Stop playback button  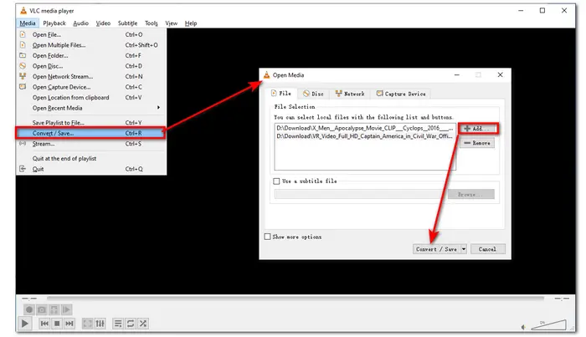[57, 324]
